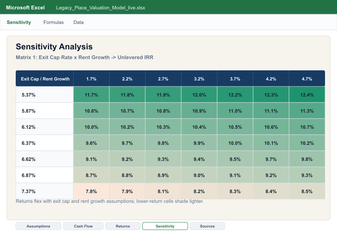
Task: Click the 11.3% IRR cell
Action: [307, 111]
